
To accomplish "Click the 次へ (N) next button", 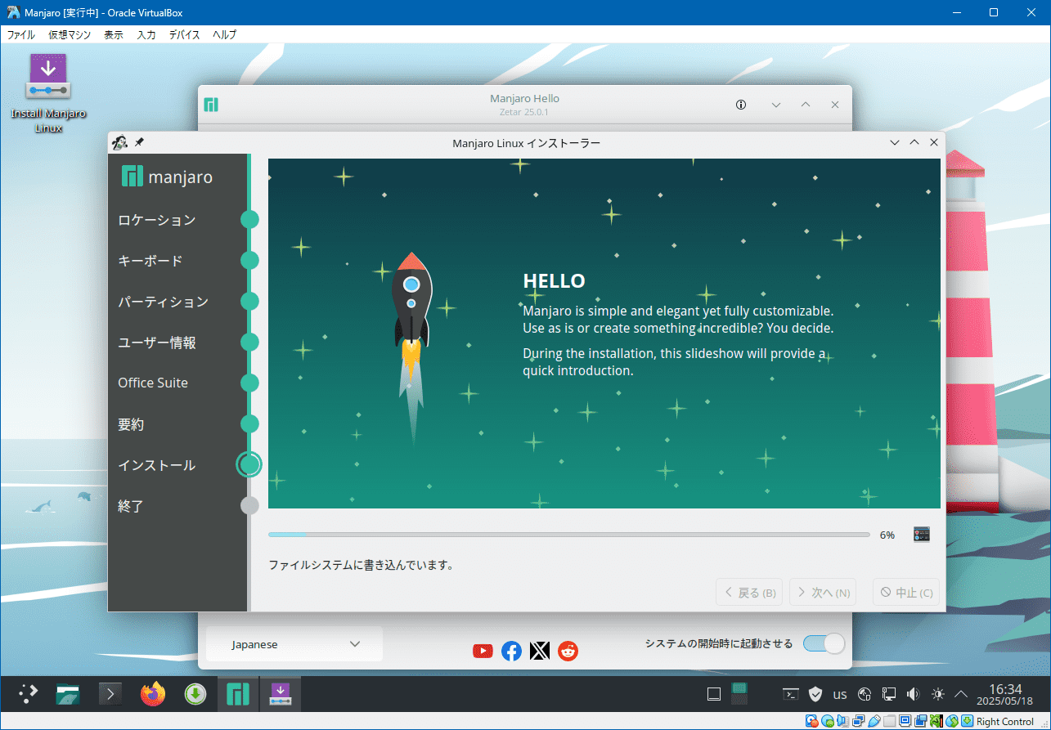I will tap(823, 593).
